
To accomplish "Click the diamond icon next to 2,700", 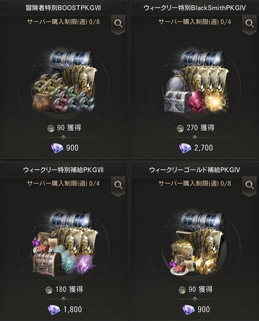I will point(185,148).
